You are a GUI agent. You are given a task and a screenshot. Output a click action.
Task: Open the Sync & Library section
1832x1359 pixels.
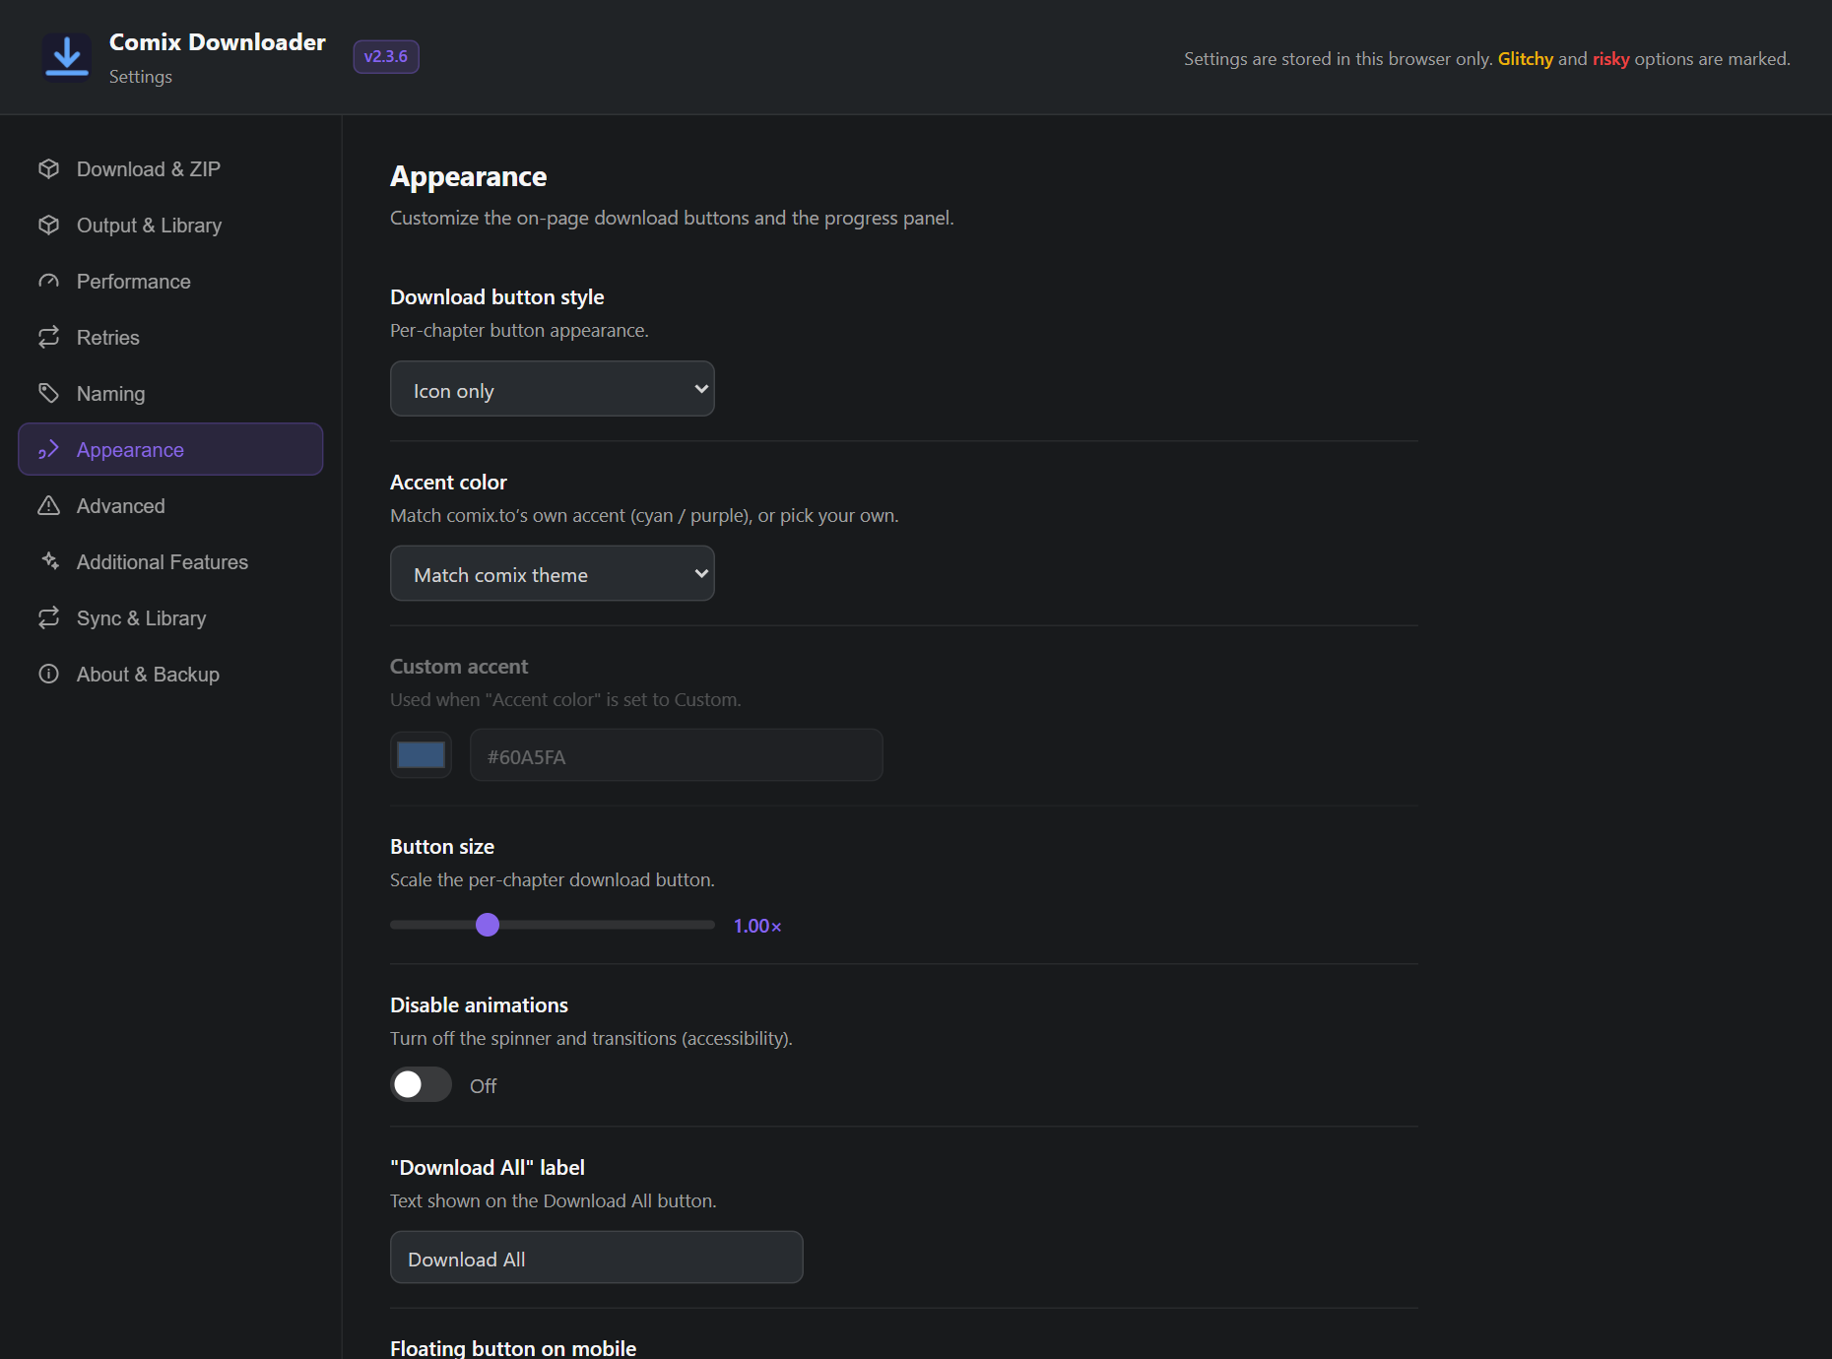point(170,617)
